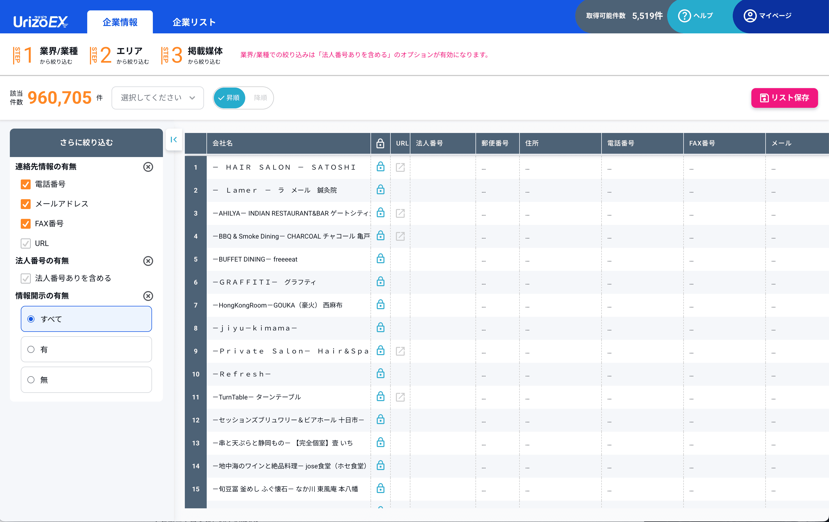Image resolution: width=829 pixels, height=522 pixels.
Task: Disable the FAX番号 checkbox
Action: tap(25, 223)
